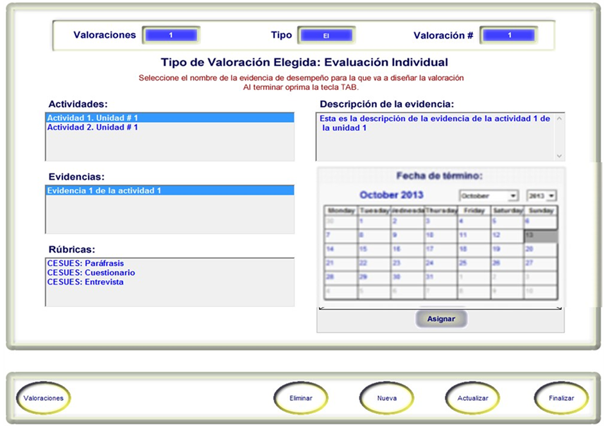Click the Valoraciones count field
The image size is (604, 426).
(170, 35)
